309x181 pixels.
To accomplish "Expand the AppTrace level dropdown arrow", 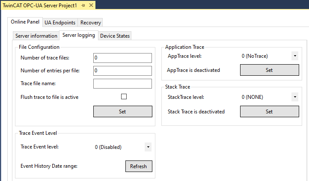I will coord(295,56).
